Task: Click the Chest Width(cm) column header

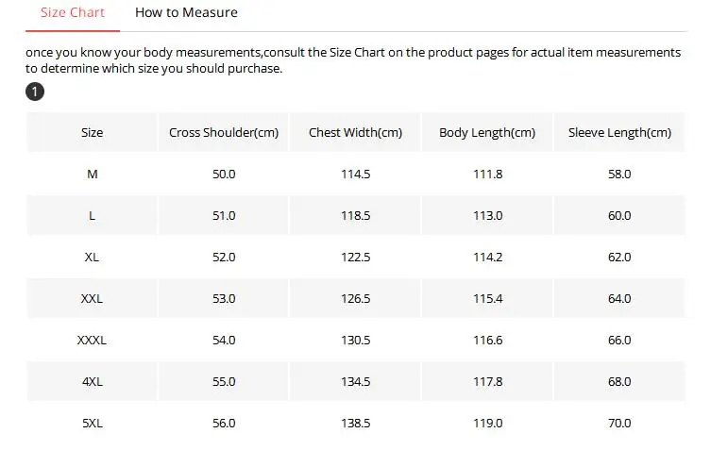Action: (355, 132)
